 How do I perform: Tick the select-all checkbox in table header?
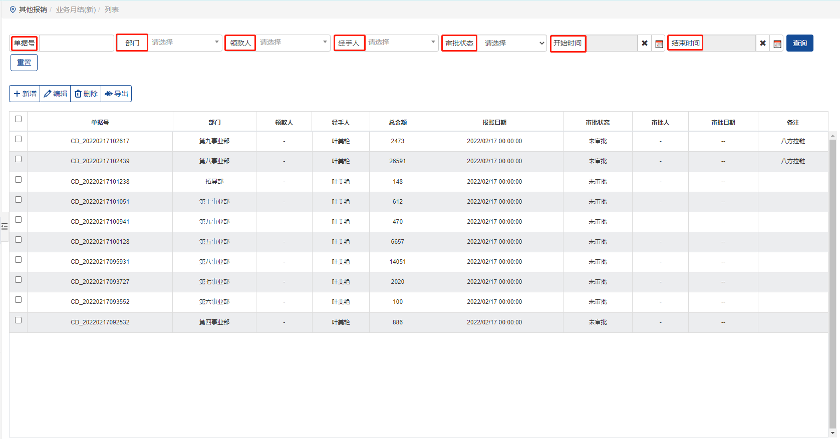tap(19, 119)
